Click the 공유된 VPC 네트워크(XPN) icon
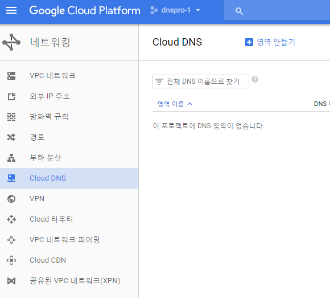 point(11,281)
